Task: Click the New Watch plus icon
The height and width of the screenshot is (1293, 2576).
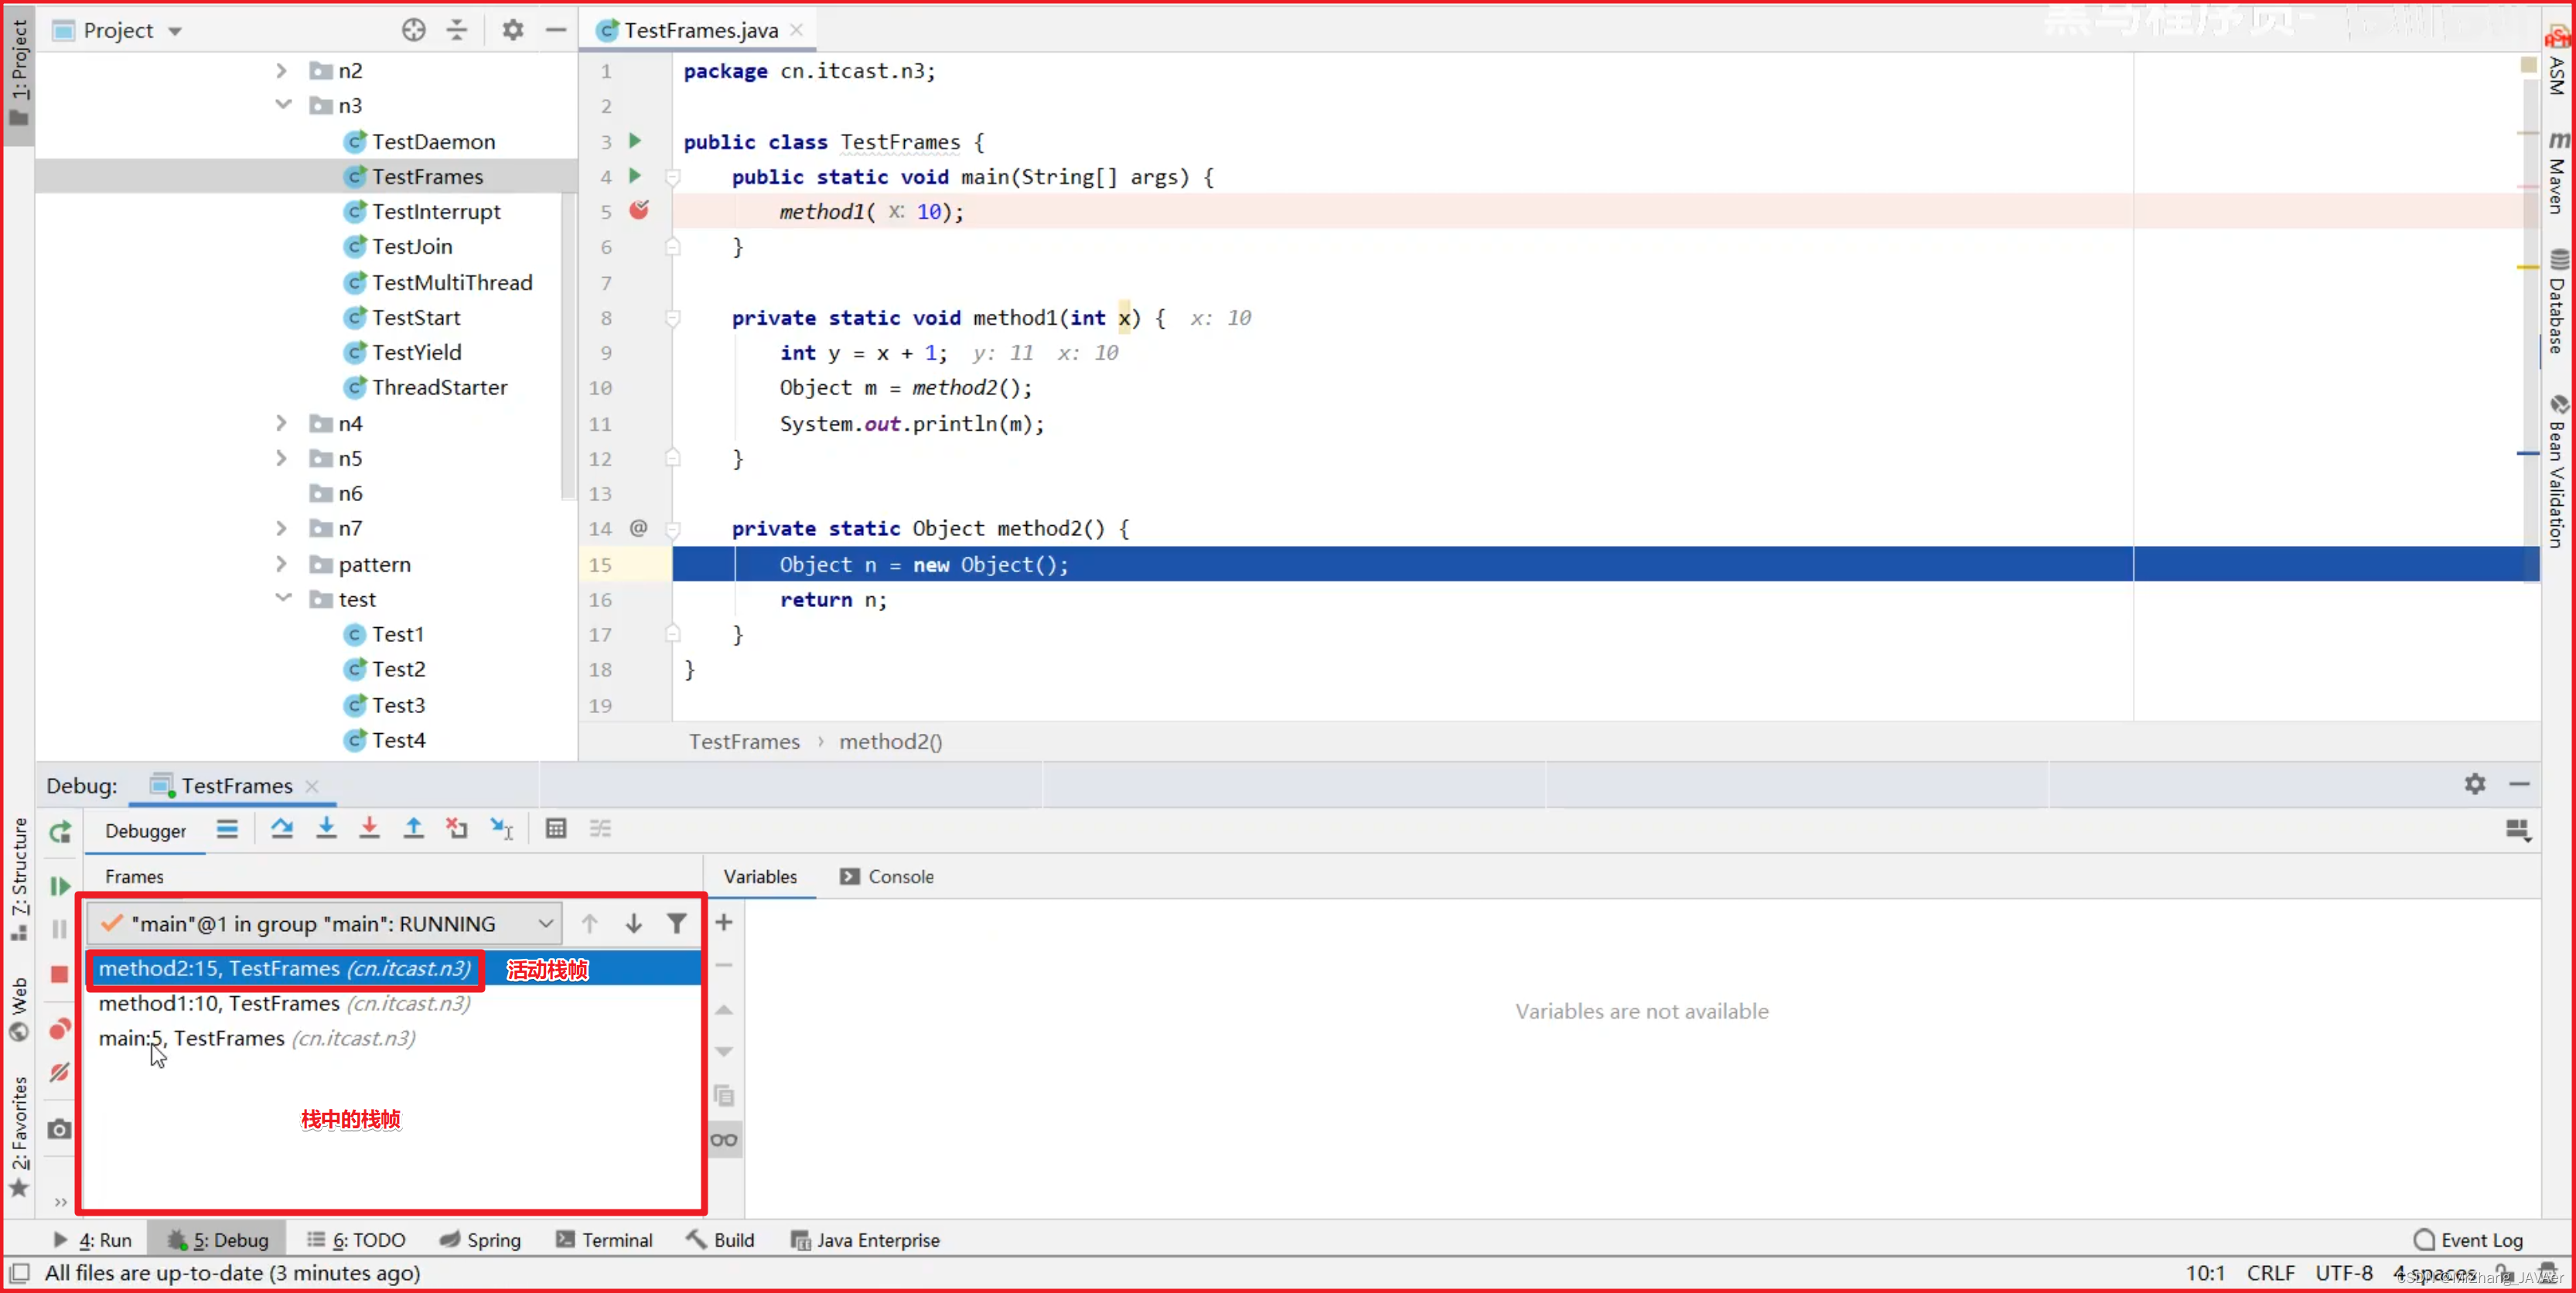Action: pyautogui.click(x=724, y=922)
